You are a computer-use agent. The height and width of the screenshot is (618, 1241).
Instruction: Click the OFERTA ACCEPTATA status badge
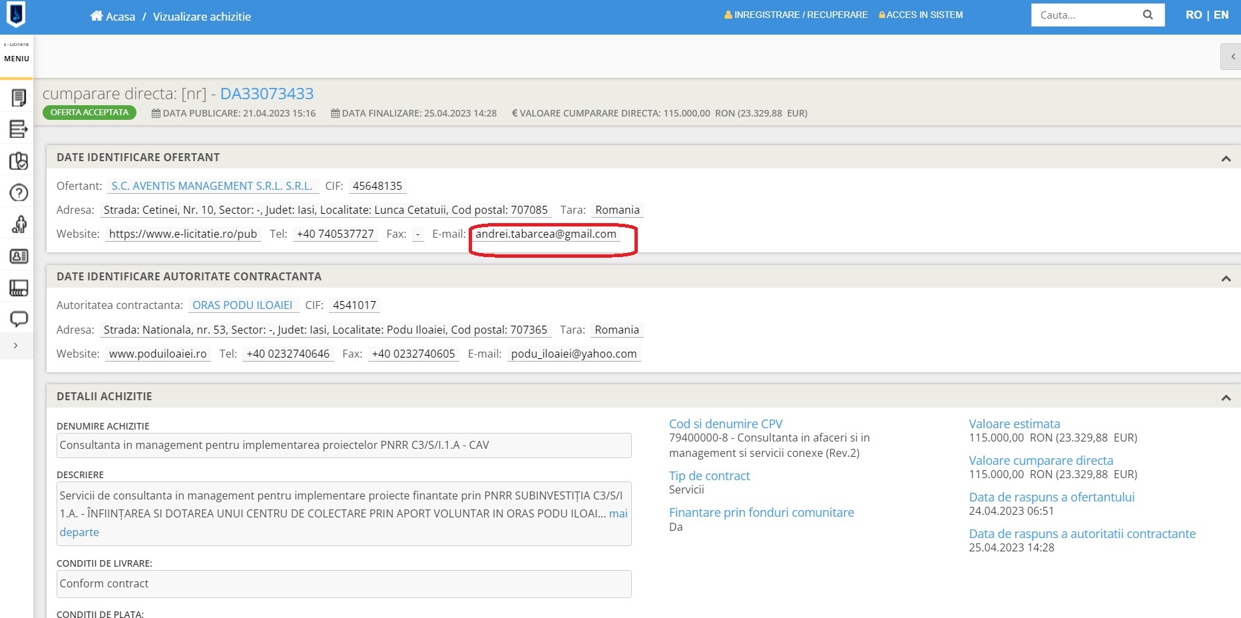pos(89,113)
